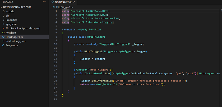Select the HttpTrigger1.cs tab
Image resolution: width=222 pixels, height=107 pixels.
pyautogui.click(x=63, y=2)
